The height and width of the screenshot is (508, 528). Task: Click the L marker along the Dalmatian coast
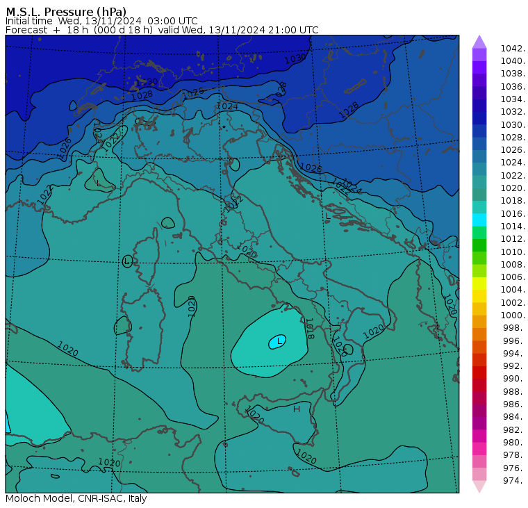tap(328, 216)
